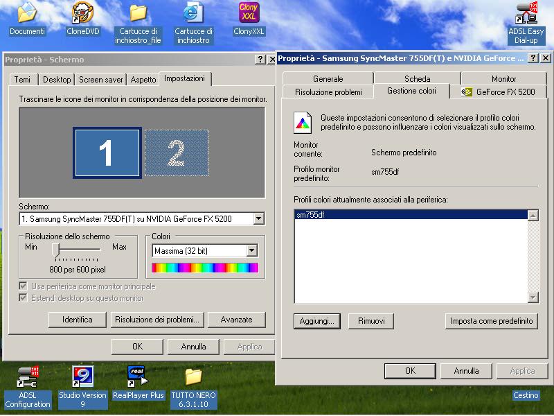The image size is (554, 416).
Task: Open the GeForce FX 5200 tab
Action: 499,92
